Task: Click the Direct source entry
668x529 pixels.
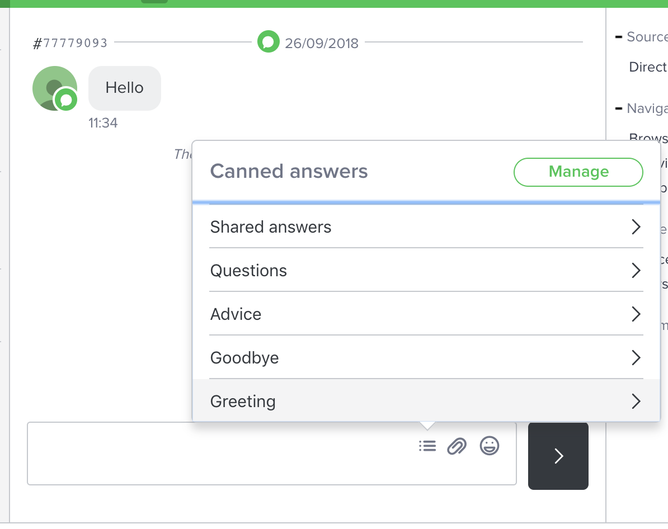Action: [647, 67]
